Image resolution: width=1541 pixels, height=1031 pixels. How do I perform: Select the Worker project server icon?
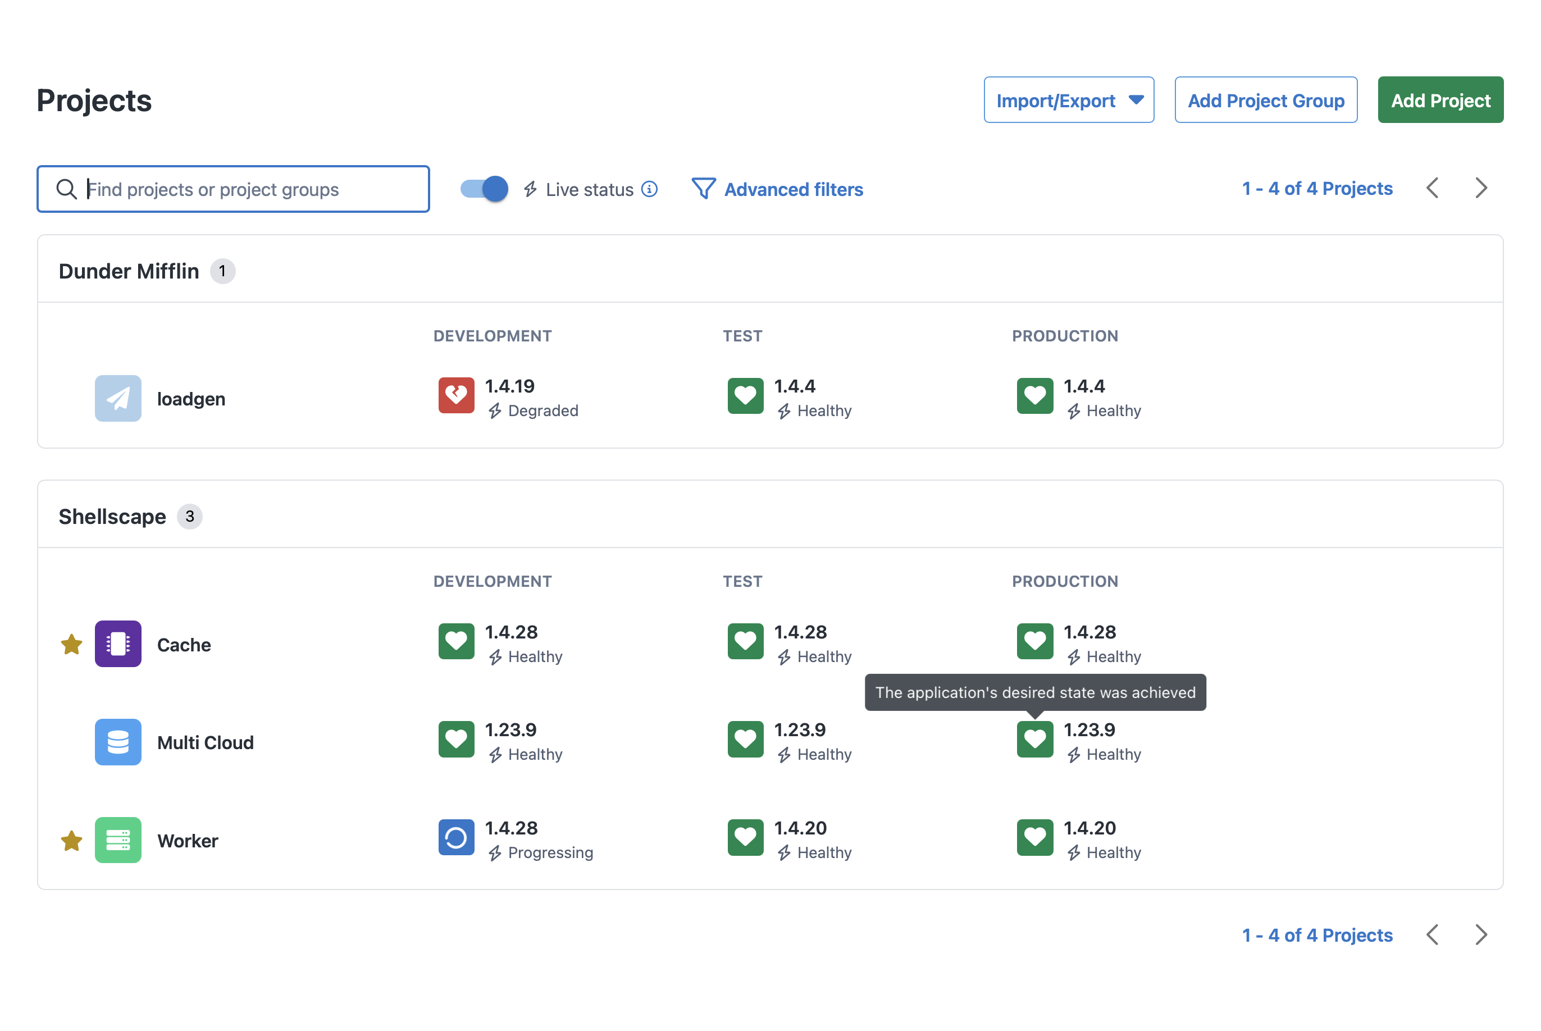118,840
